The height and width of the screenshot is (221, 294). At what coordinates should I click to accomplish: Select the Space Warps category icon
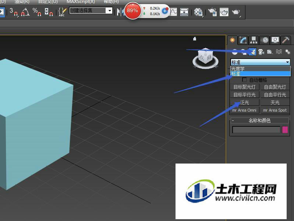click(279, 52)
